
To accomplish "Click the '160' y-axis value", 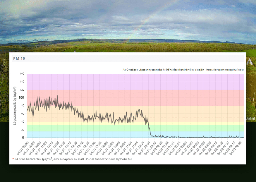I will point(22,74).
